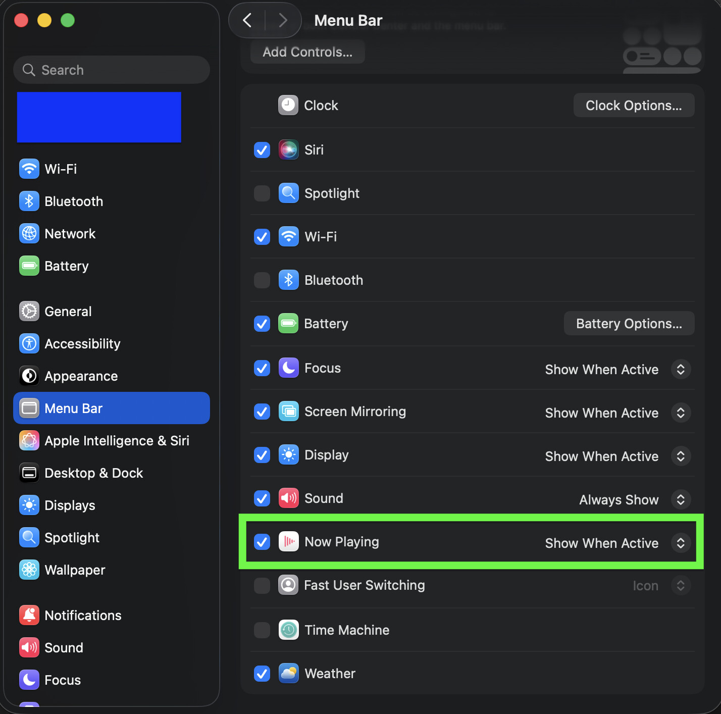Click the Bluetooth icon beside the Bluetooth checkbox

(x=289, y=280)
